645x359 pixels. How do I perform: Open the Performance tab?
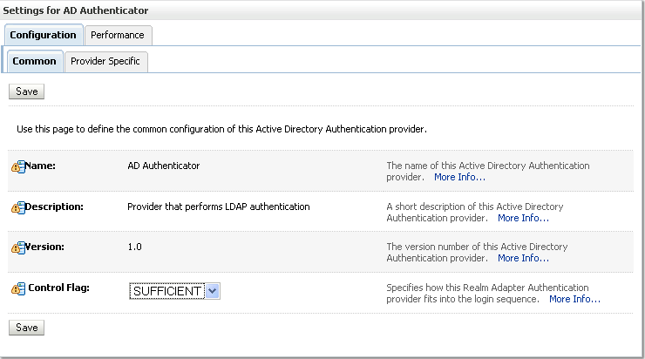[x=118, y=35]
